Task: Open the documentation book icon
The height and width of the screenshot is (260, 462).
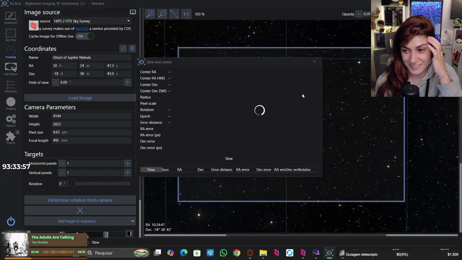Action: click(x=133, y=12)
